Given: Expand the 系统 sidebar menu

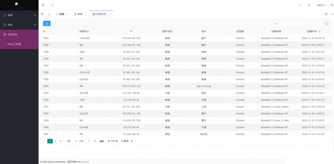Looking at the screenshot, I should (19, 15).
